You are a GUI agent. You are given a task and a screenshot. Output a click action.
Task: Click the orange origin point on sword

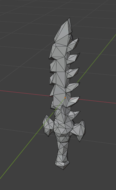click(65, 98)
